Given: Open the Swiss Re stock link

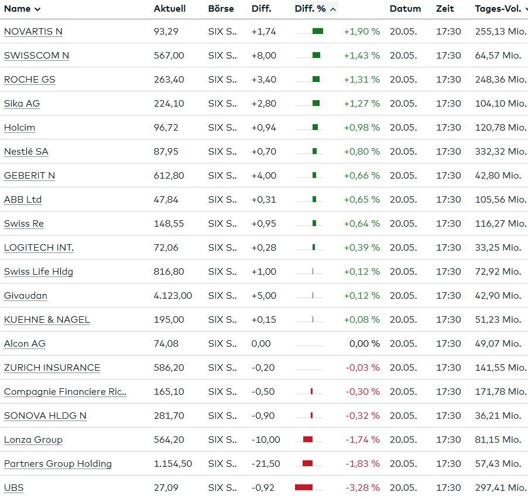Looking at the screenshot, I should (24, 223).
